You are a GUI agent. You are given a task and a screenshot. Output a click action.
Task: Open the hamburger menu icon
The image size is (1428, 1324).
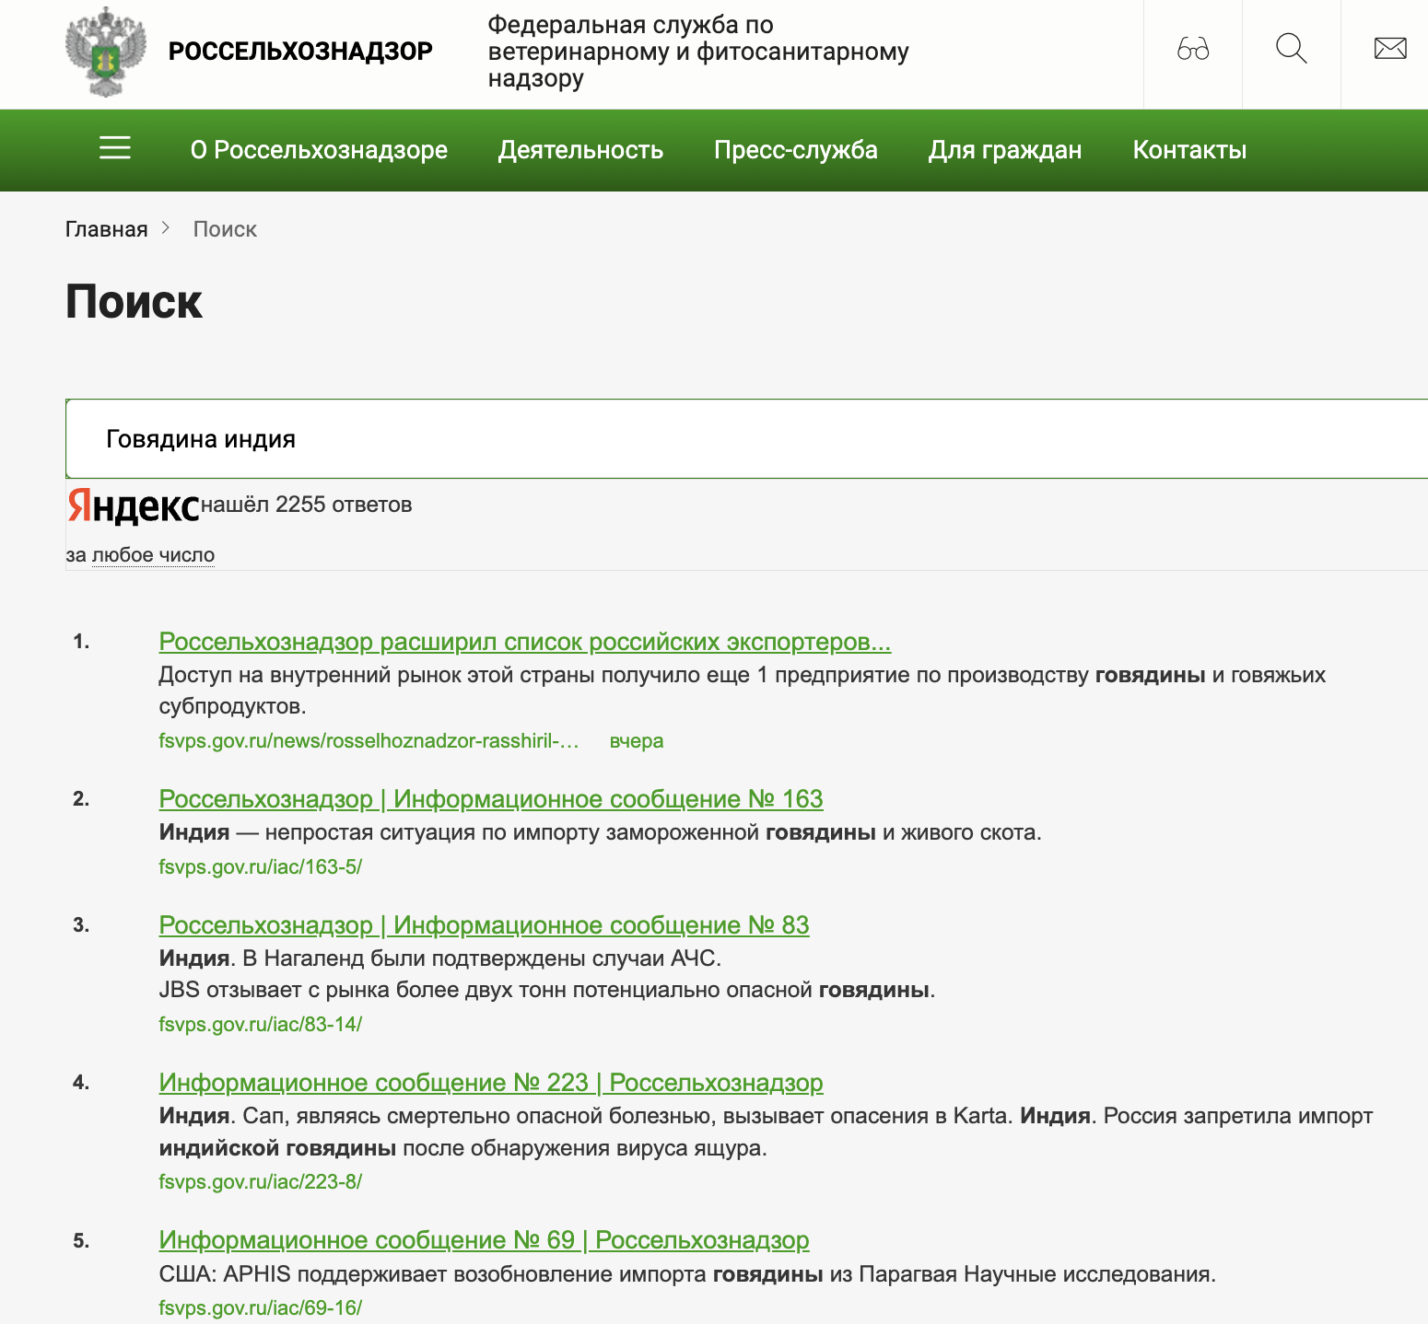click(115, 148)
